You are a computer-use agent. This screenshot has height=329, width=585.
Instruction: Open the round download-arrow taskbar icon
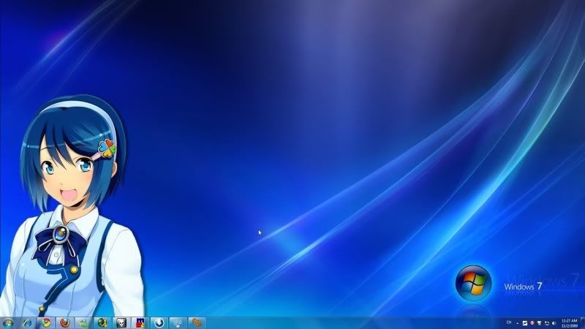[x=159, y=323]
